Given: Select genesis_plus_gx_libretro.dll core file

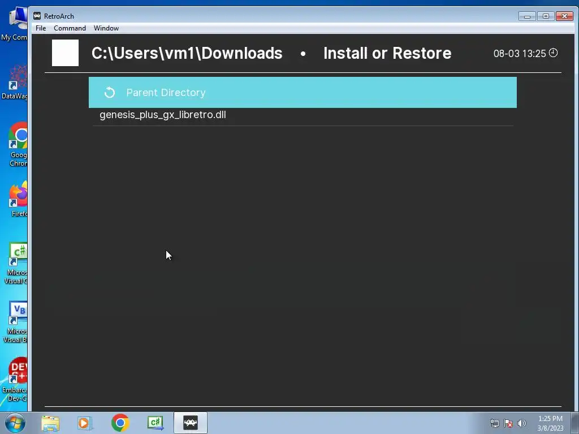Looking at the screenshot, I should [x=303, y=116].
